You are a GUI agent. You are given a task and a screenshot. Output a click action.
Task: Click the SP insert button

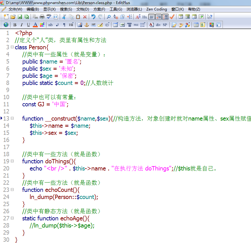165,24
